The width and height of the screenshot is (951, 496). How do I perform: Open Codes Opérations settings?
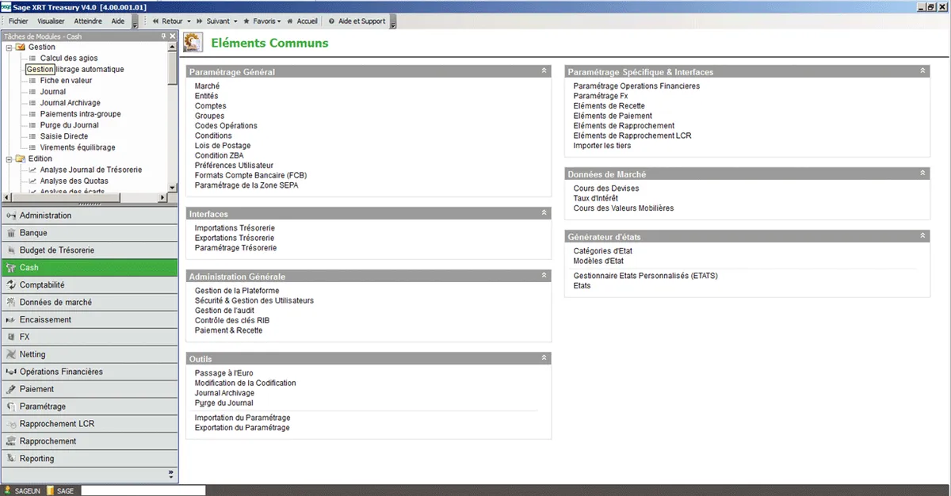click(226, 125)
